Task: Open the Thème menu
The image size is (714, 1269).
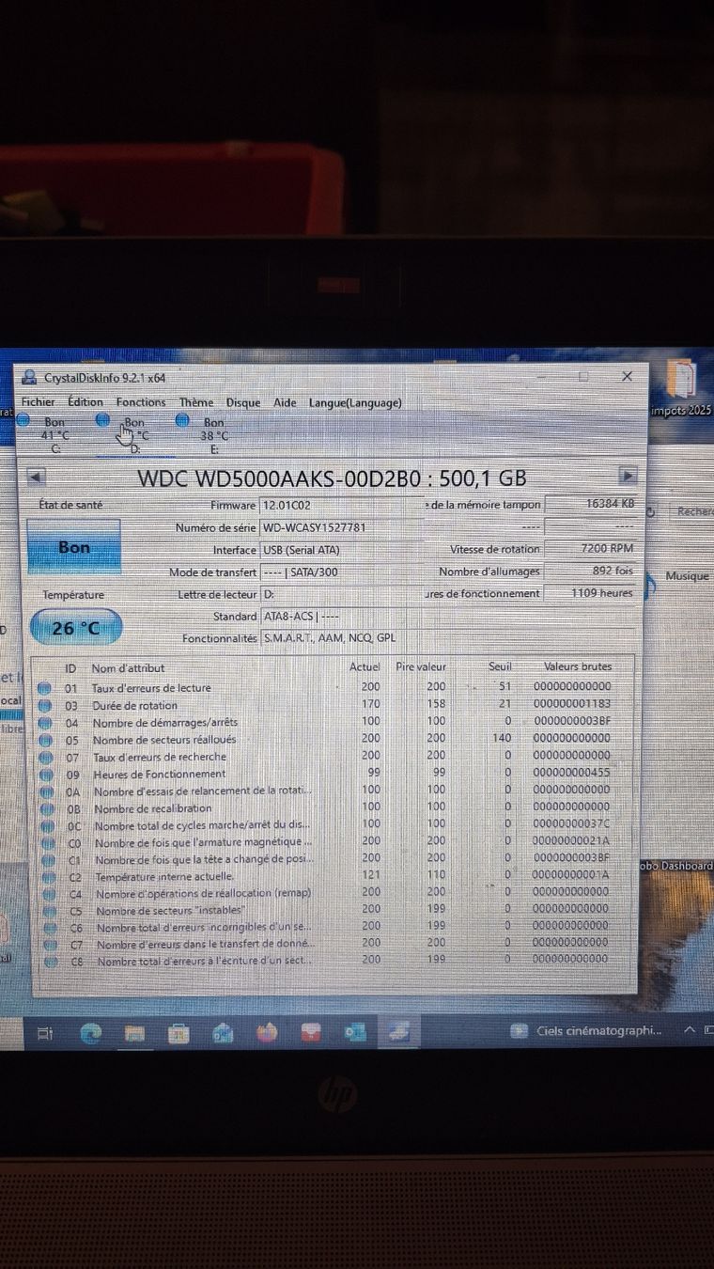Action: pos(196,402)
